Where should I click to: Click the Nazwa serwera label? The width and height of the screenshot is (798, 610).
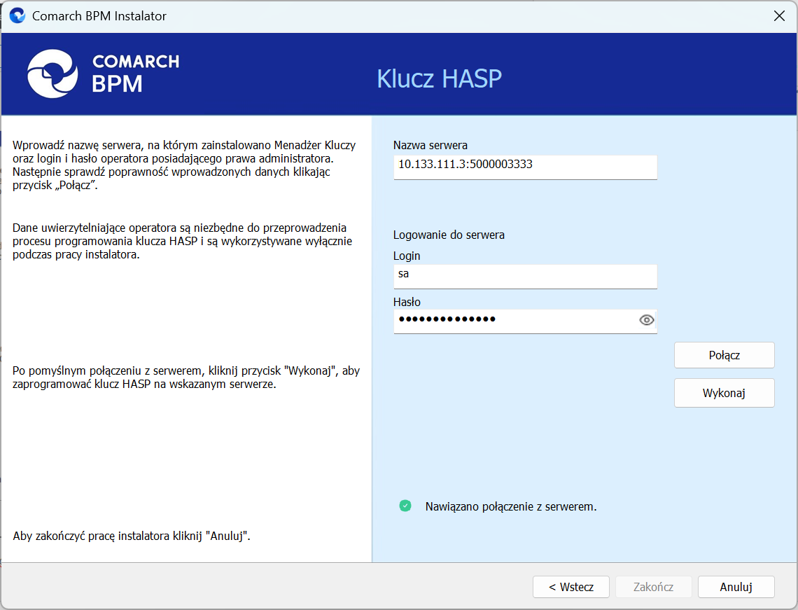(430, 145)
